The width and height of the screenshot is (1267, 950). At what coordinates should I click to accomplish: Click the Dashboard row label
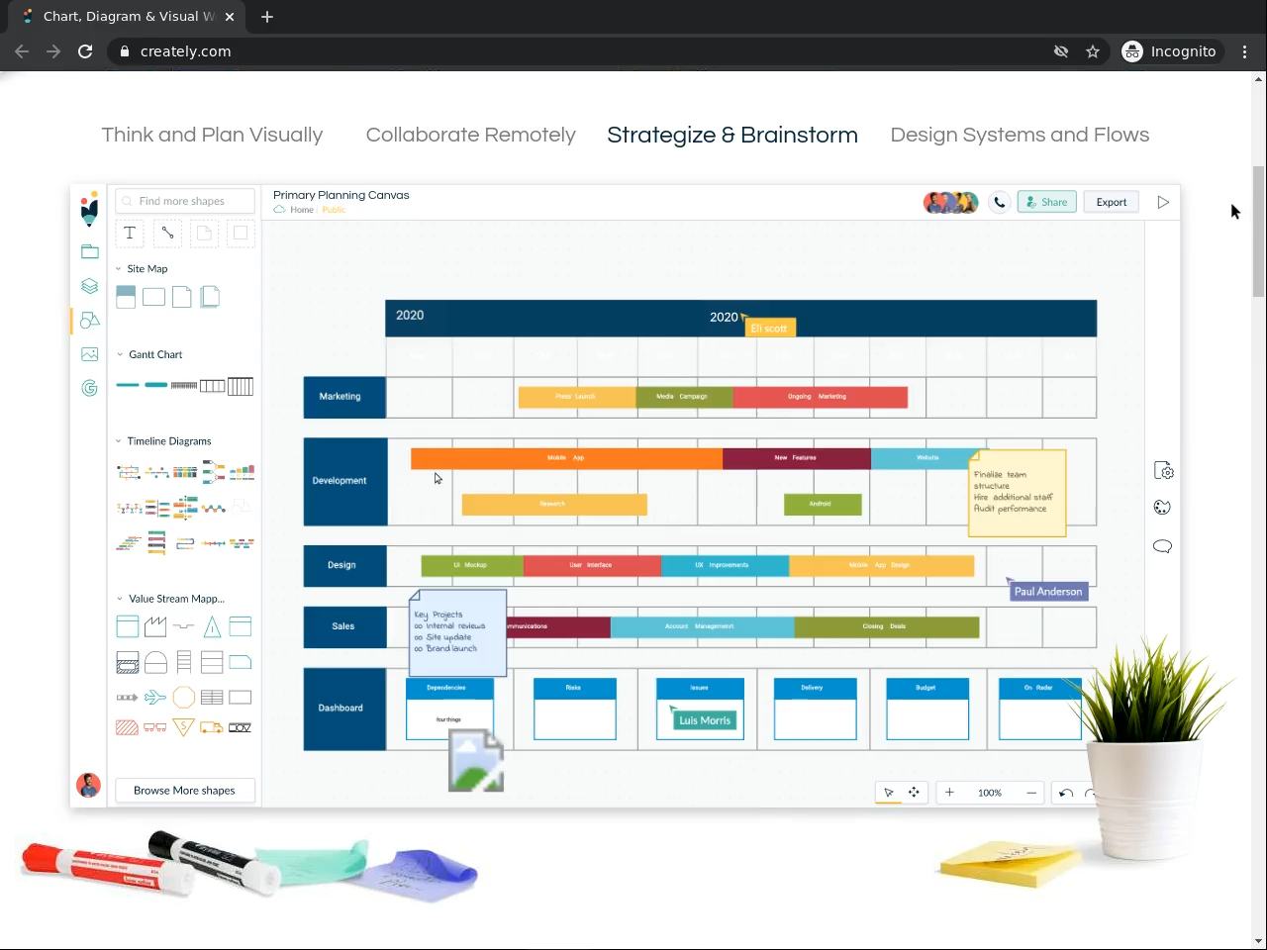(x=344, y=709)
